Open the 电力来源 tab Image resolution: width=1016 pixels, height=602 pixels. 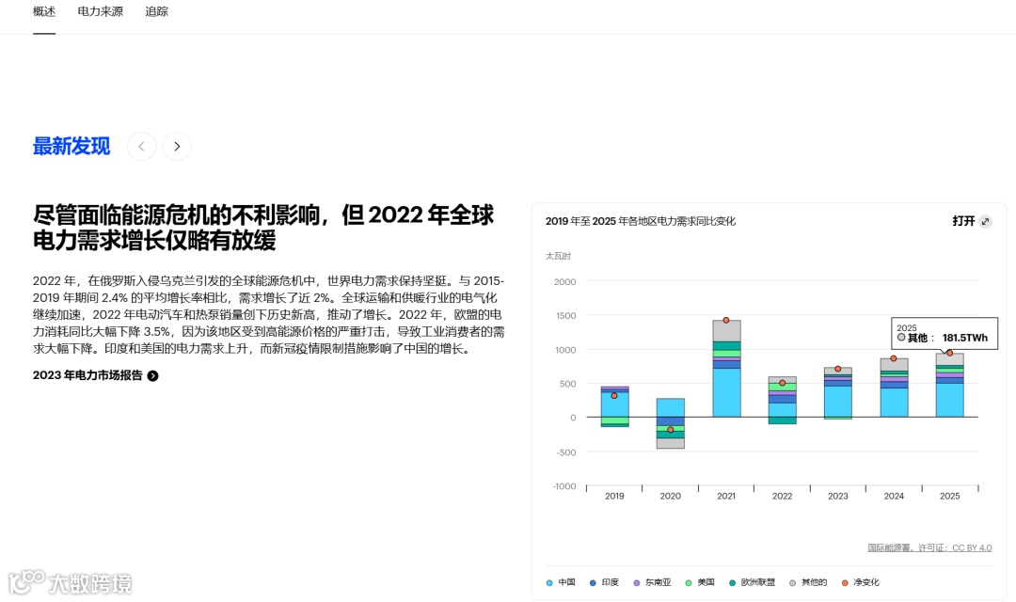point(100,11)
